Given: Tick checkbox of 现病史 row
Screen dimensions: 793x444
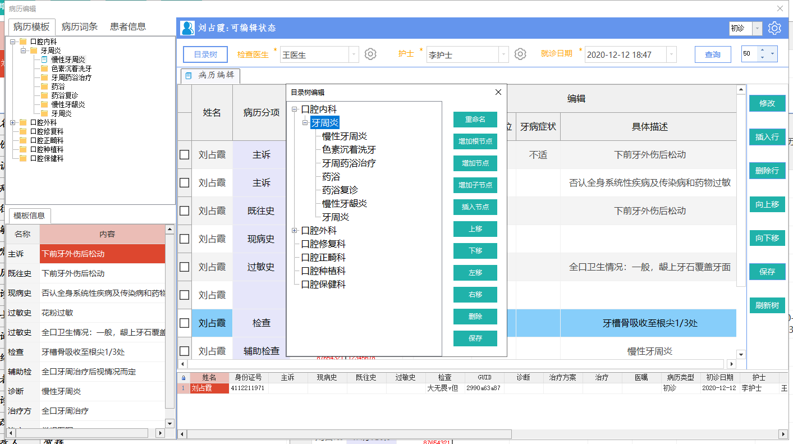Looking at the screenshot, I should tap(184, 239).
